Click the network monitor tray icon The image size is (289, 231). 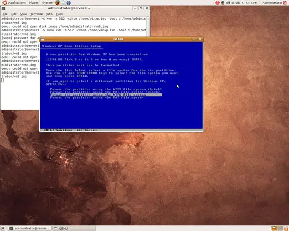[x=222, y=3]
